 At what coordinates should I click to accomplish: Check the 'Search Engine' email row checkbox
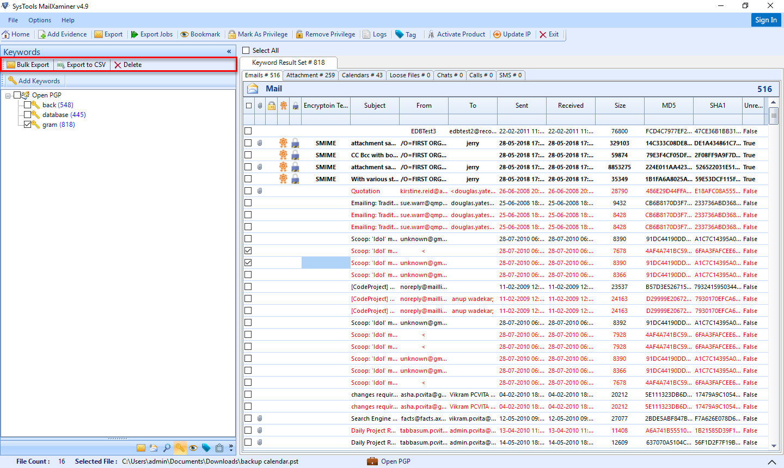click(248, 418)
